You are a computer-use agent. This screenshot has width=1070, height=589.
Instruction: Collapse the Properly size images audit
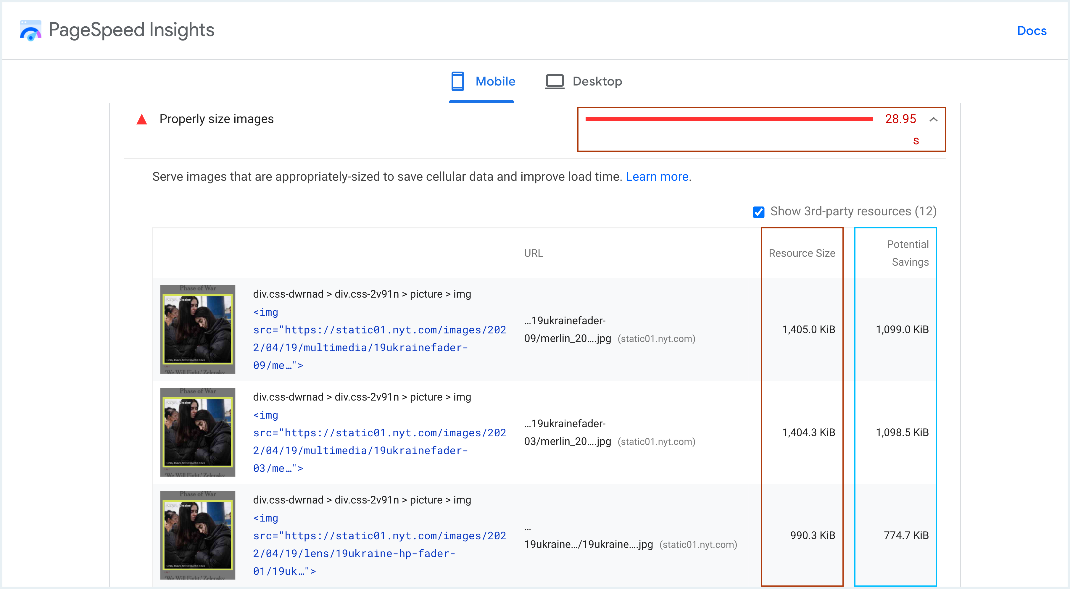pos(933,120)
